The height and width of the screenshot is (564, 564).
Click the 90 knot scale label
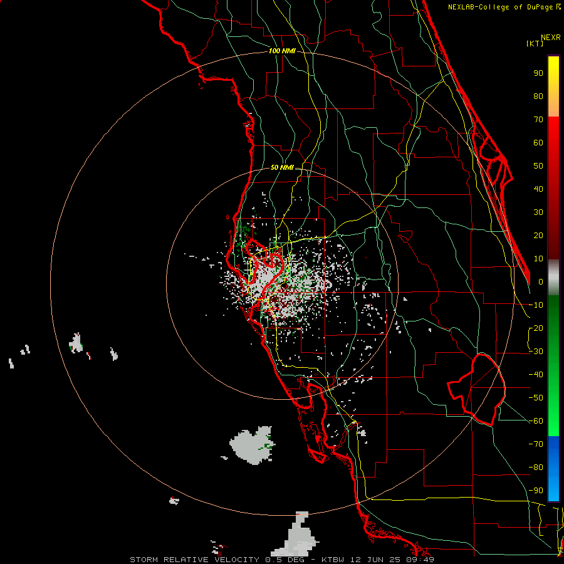pos(538,73)
